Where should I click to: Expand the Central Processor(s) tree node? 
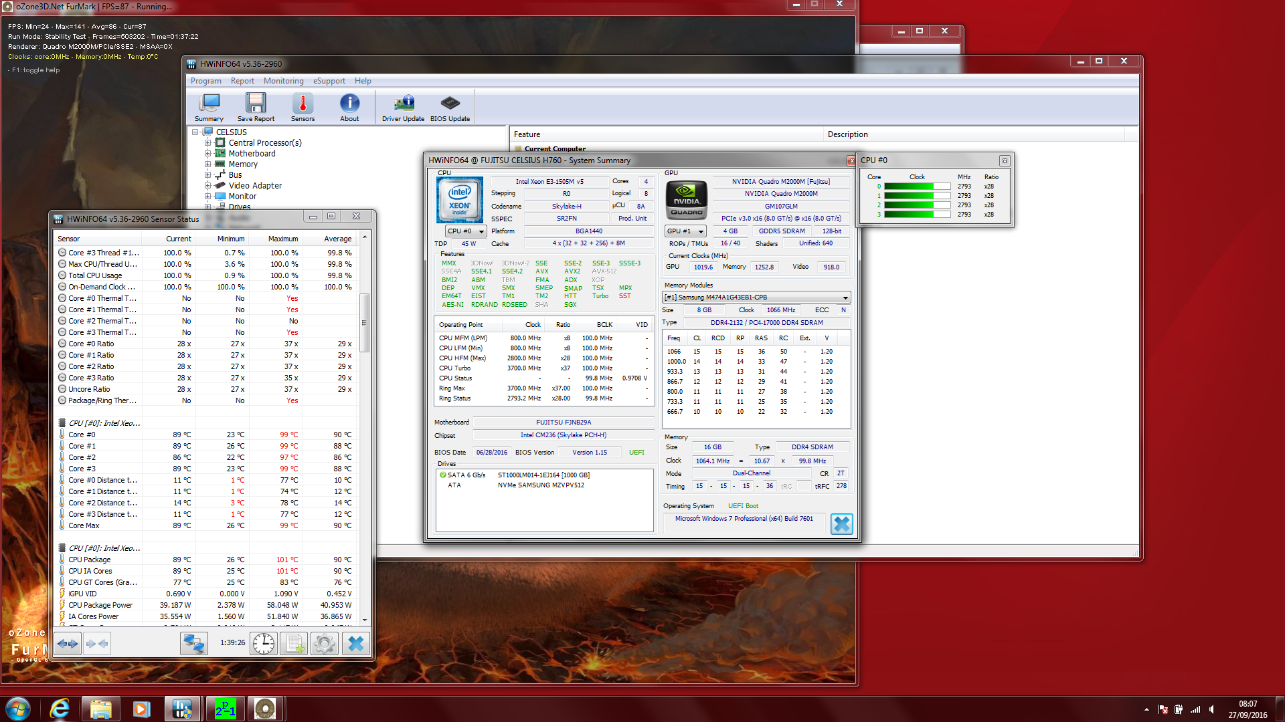point(207,143)
